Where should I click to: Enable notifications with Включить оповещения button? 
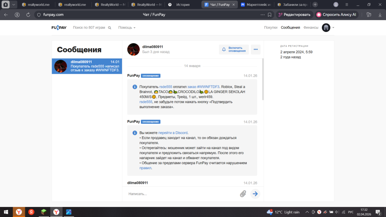[x=234, y=49]
